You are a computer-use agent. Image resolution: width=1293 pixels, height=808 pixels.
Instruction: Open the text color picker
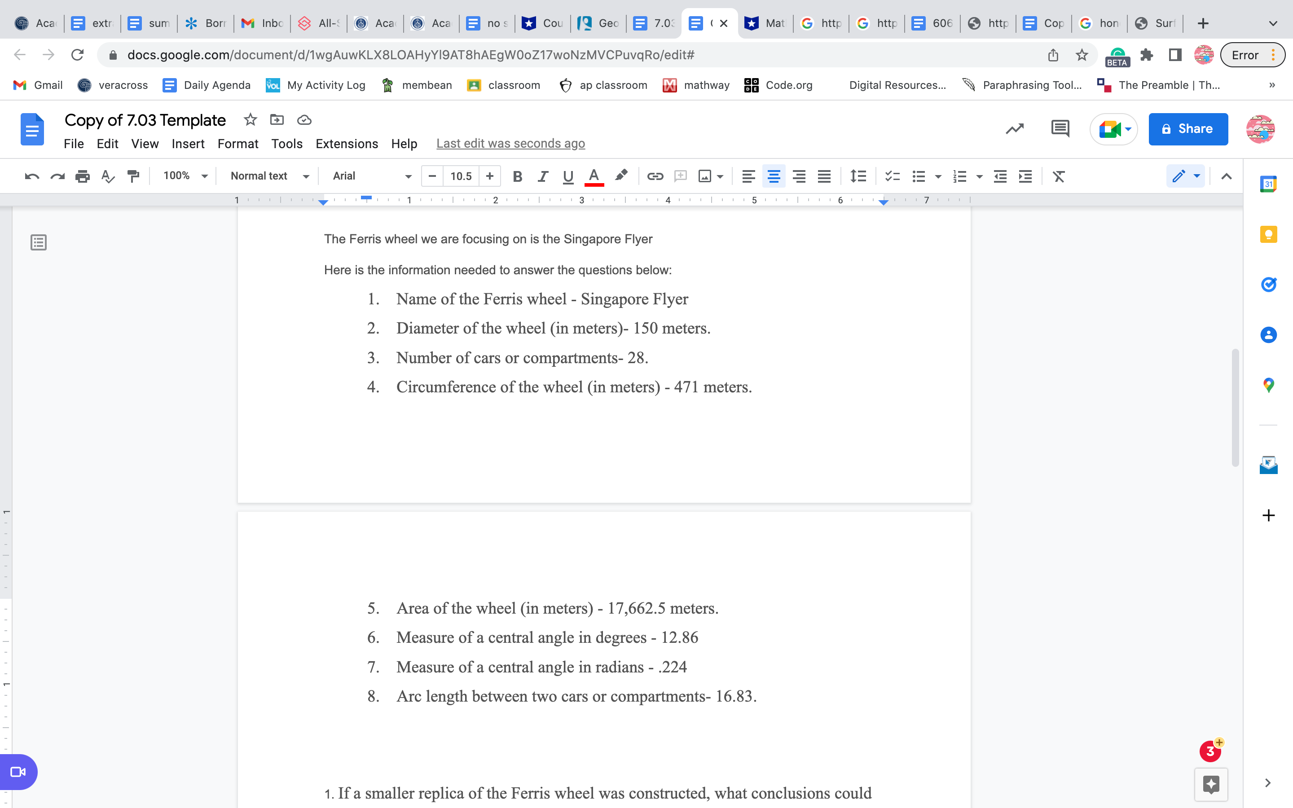(594, 176)
